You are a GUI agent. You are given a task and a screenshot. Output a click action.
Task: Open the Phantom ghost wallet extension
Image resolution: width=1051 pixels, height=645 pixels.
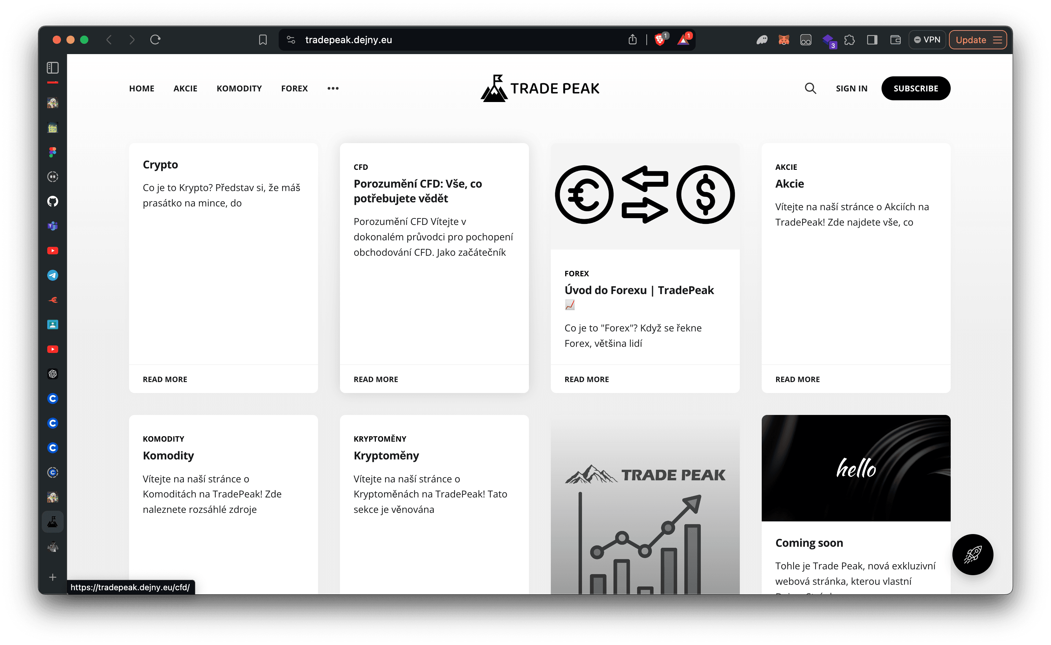click(762, 40)
